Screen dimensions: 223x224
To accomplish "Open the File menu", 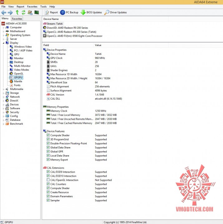I will tap(3, 7).
